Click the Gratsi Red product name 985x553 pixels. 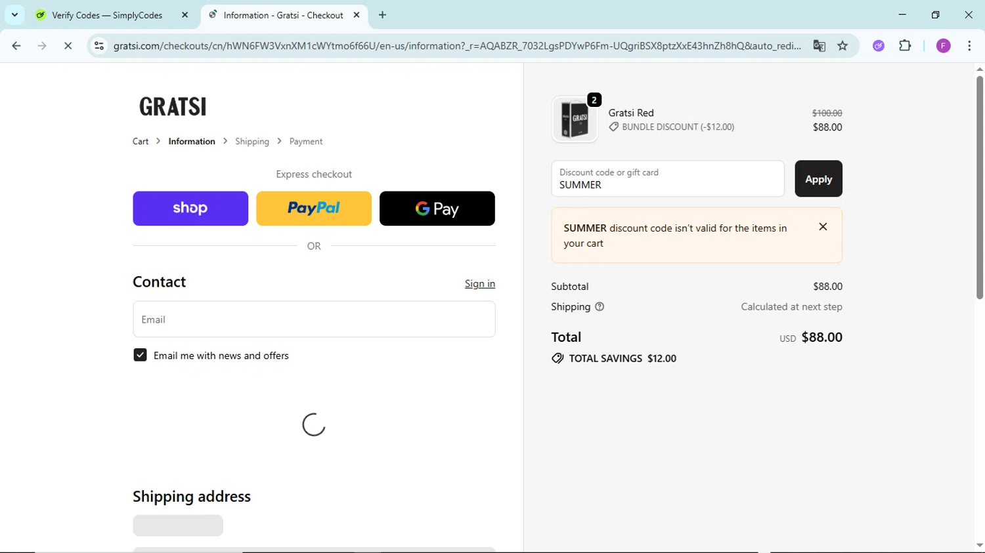[631, 113]
